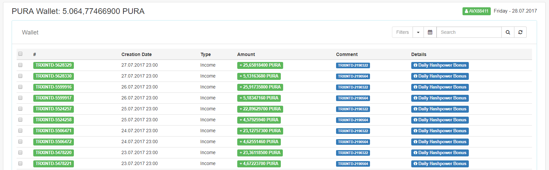549x170 pixels.
Task: Toggle the select-all checkbox in table header
Action: (x=20, y=54)
